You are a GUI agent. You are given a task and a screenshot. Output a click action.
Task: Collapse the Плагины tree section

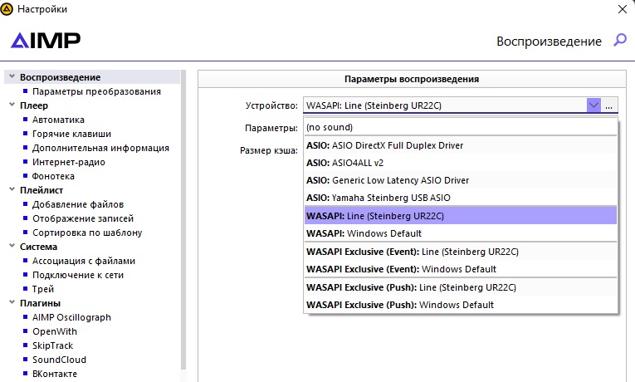click(12, 303)
